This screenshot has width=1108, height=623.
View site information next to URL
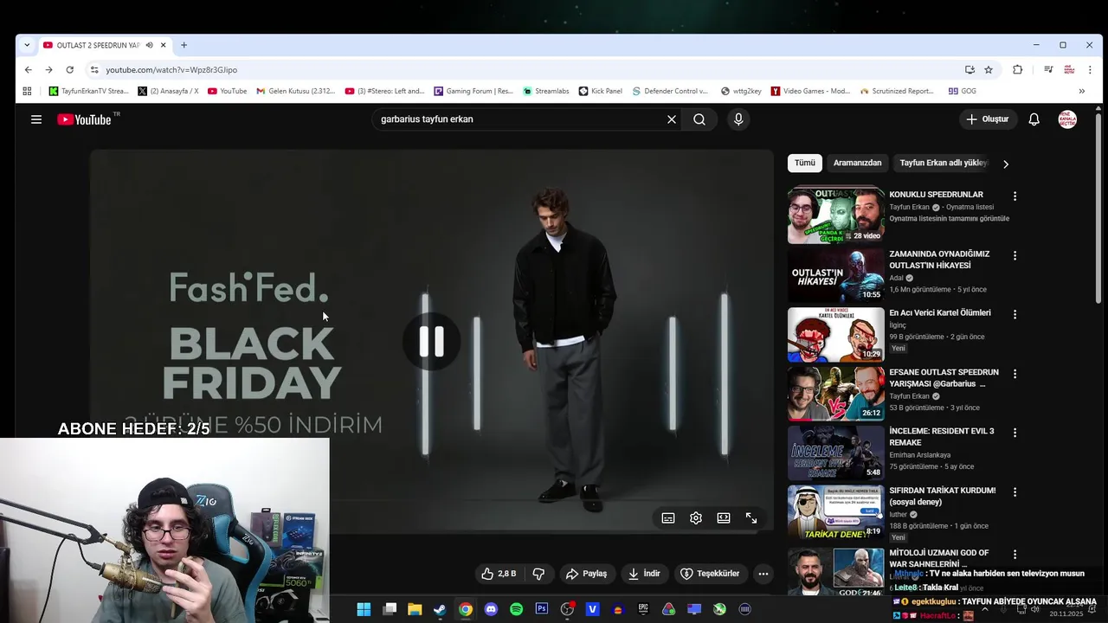94,69
